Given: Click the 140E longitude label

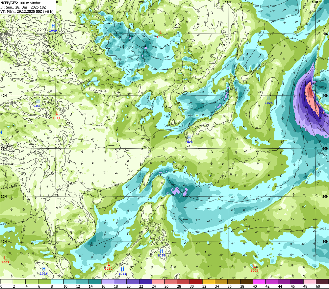Looking at the screenshot, I should click(229, 2).
